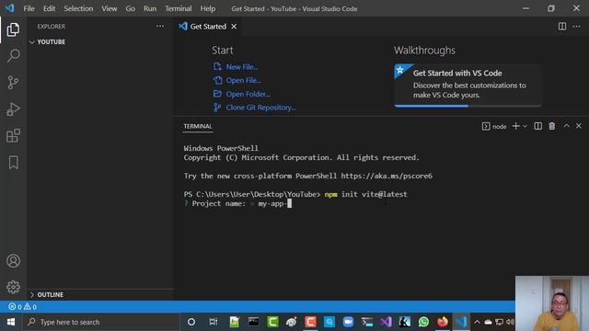Open the Help menu
The image size is (589, 331).
click(208, 8)
